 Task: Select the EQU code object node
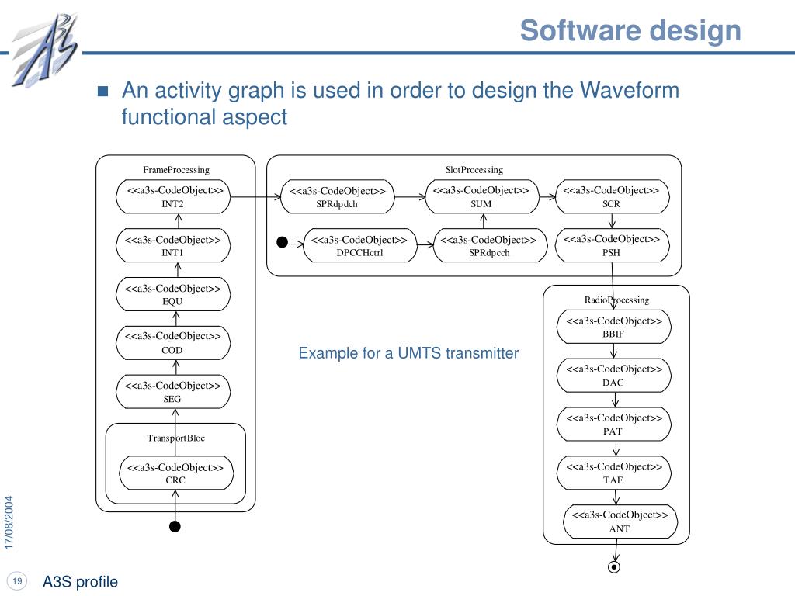click(x=173, y=294)
